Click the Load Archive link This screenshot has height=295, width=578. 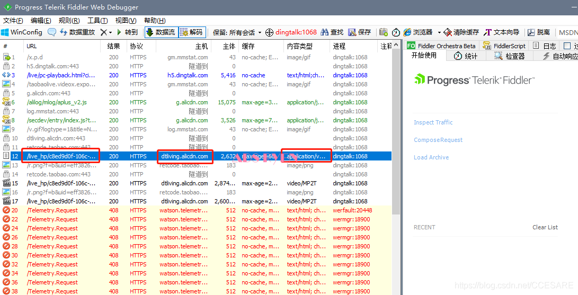(x=431, y=157)
